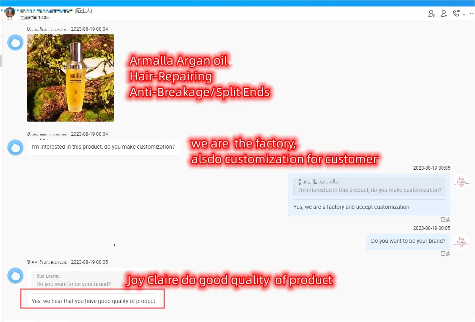Select 'Yes, we hear that you have good quality'
The image size is (475, 322).
tap(93, 301)
